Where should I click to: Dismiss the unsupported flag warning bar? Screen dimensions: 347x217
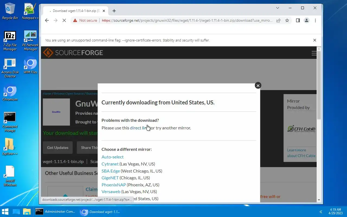315,40
